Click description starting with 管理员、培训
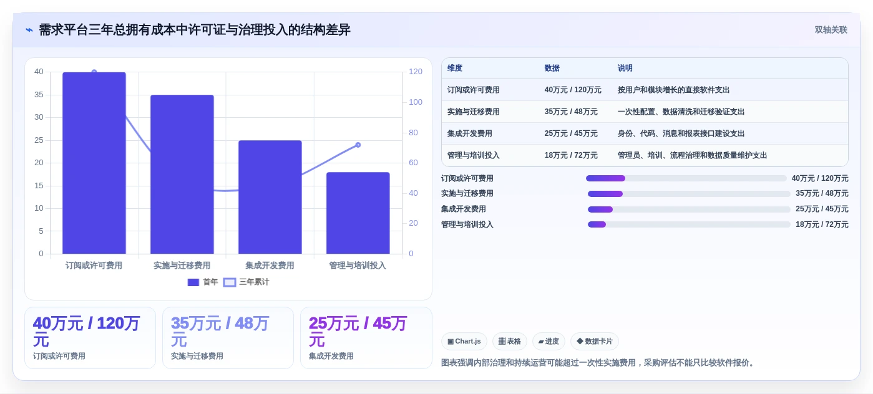This screenshot has width=873, height=394. click(x=693, y=155)
